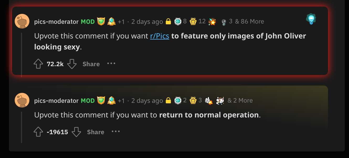Screen dimensions: 349x158
Task: Click the explosion award icon on first comment
Action: (x=212, y=22)
